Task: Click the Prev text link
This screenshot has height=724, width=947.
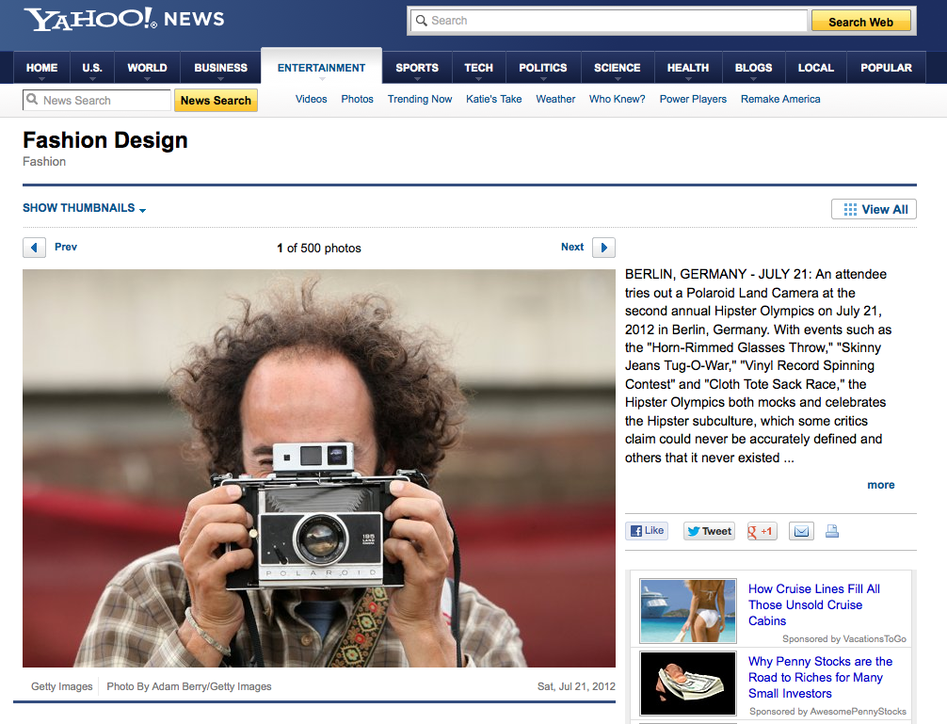Action: [x=66, y=247]
